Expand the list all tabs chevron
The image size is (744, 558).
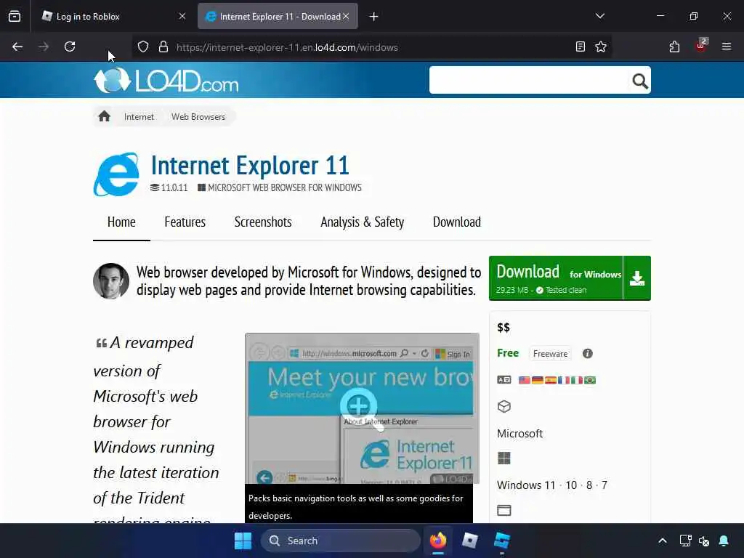(x=599, y=16)
